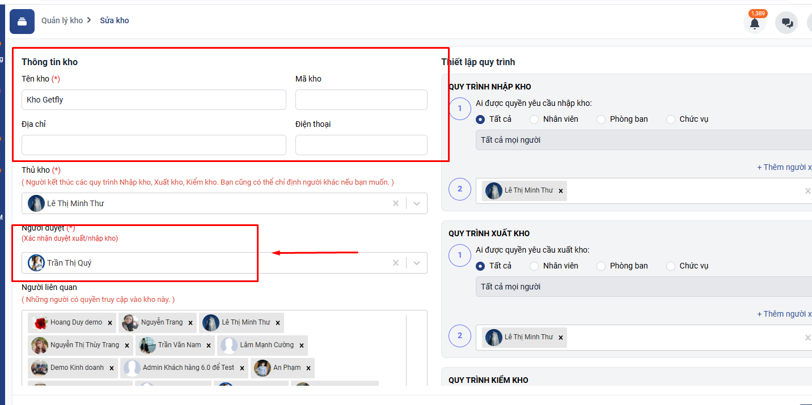Click Thêm người xử lý link in xuất kho
The image size is (812, 405).
click(784, 314)
